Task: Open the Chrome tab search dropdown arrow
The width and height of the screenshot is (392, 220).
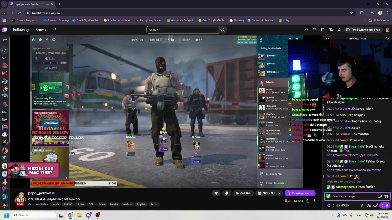Action: 4,4
